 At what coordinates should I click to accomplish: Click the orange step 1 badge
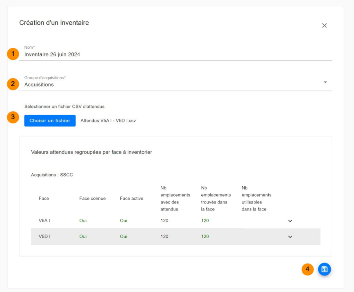point(13,54)
